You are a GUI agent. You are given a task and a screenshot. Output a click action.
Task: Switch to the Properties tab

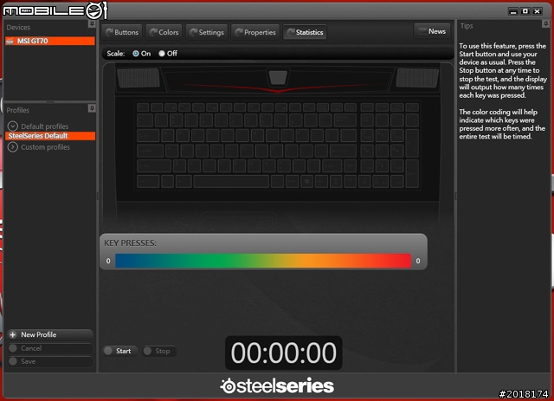[x=255, y=32]
